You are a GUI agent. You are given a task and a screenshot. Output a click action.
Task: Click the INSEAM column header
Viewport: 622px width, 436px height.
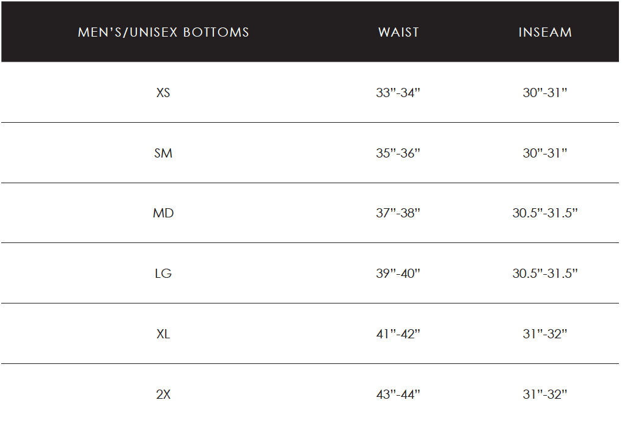pos(545,32)
